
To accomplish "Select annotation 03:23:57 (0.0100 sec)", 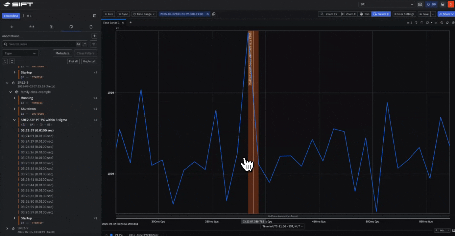I will click(37, 130).
